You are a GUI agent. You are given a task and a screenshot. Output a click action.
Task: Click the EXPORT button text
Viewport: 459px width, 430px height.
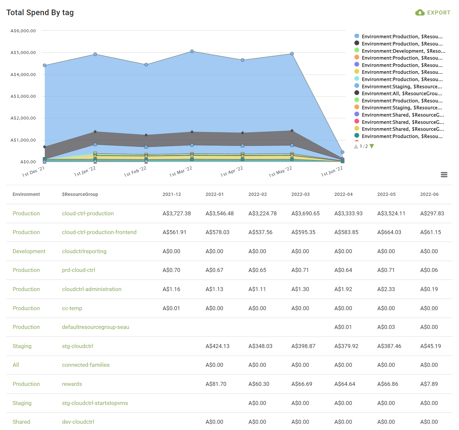tap(439, 13)
